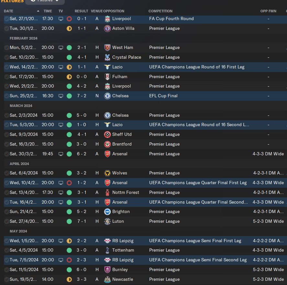
Task: Click the Newcastle club crest
Action: 107,279
